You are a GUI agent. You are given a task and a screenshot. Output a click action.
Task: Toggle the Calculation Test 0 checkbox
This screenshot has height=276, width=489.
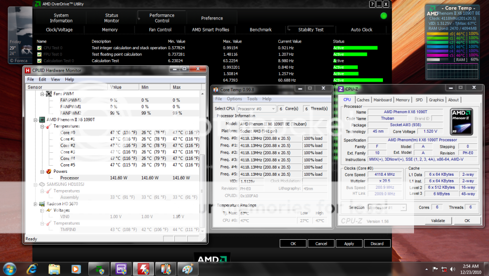pos(40,61)
